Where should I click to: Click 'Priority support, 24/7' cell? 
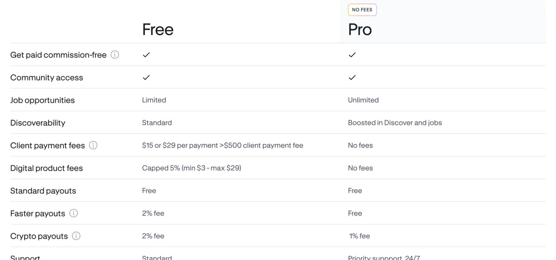(384, 257)
